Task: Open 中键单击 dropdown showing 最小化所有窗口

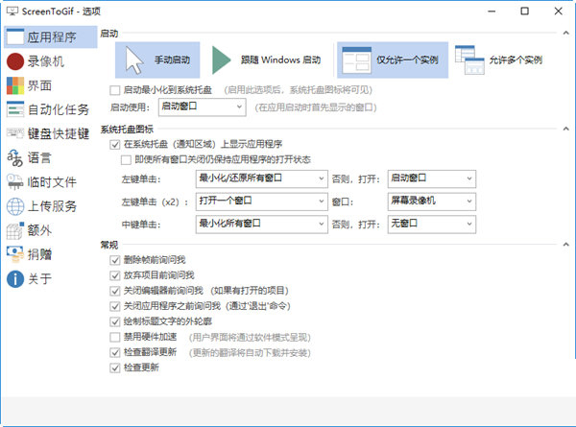Action: 261,225
